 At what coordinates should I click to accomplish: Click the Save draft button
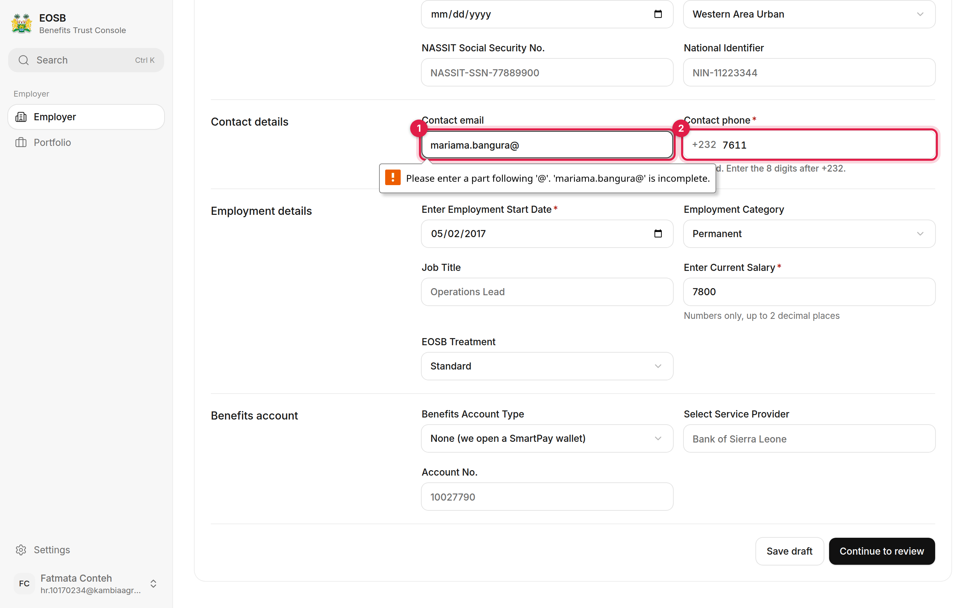tap(789, 551)
